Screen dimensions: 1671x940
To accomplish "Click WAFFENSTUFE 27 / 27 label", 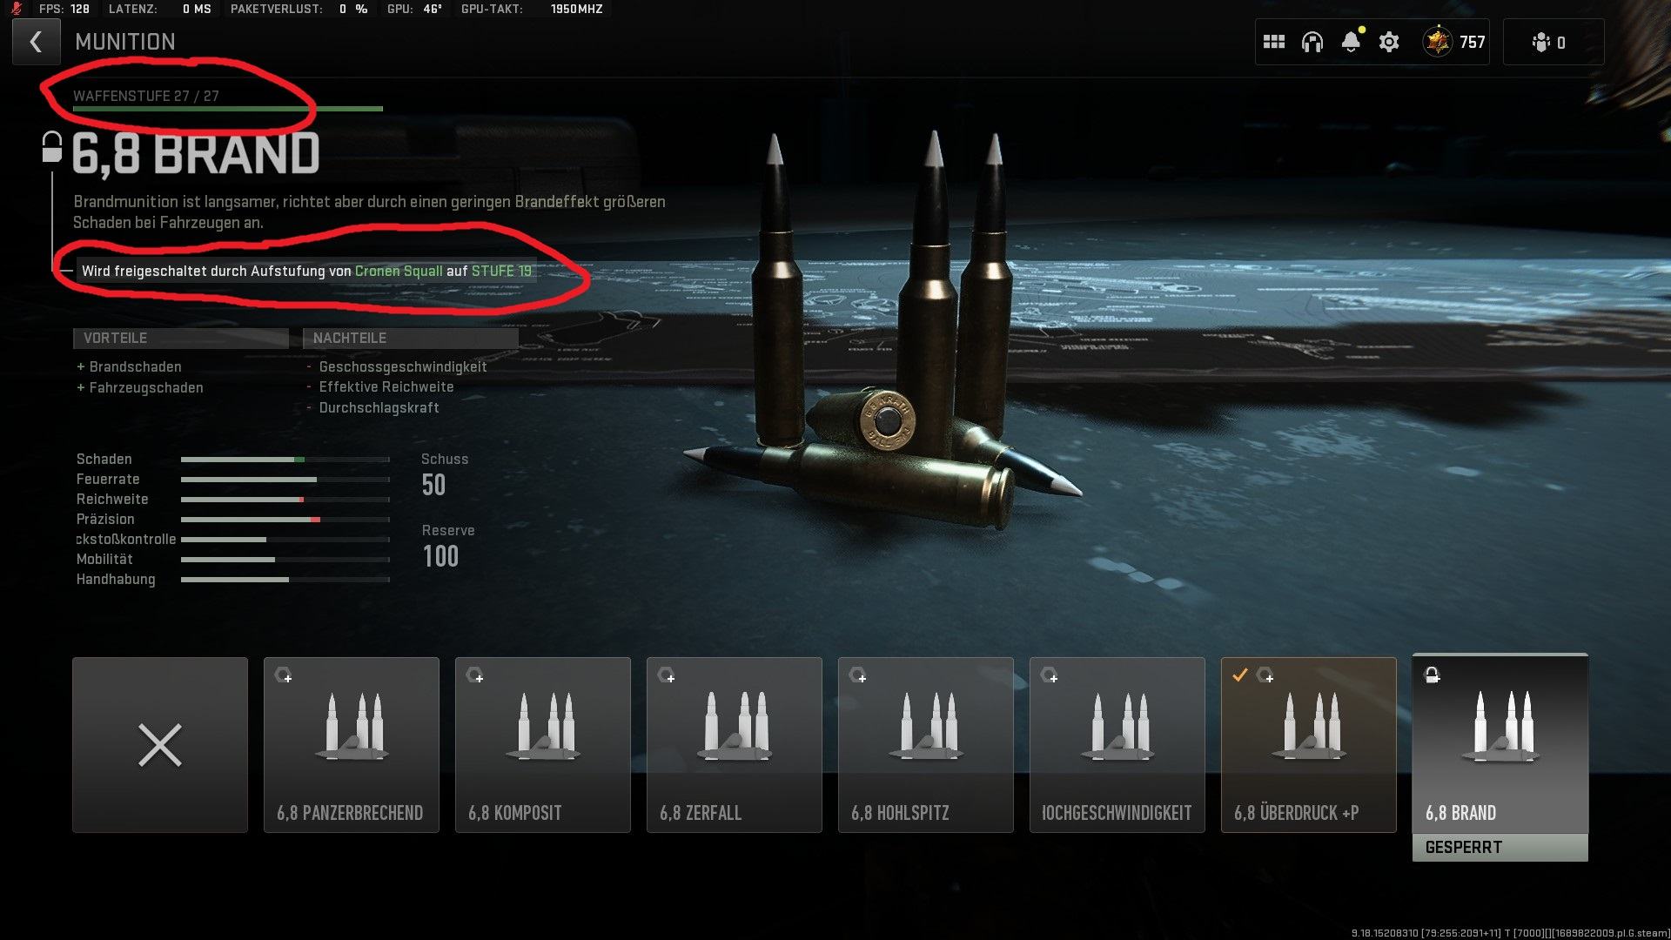I will click(x=146, y=96).
